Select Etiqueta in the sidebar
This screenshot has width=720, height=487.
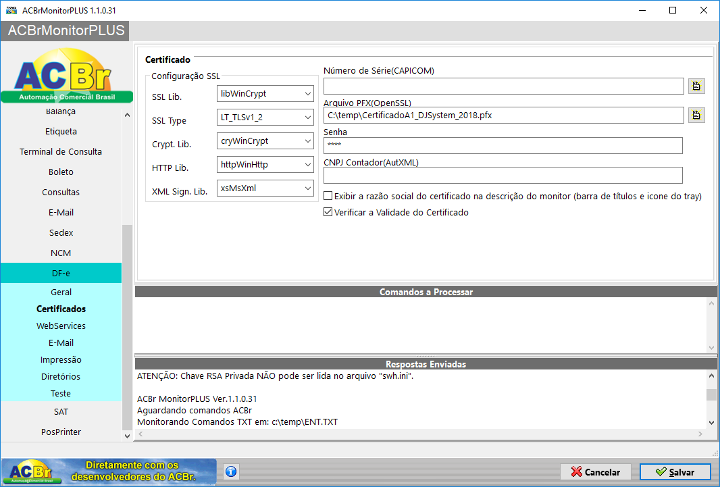[61, 131]
